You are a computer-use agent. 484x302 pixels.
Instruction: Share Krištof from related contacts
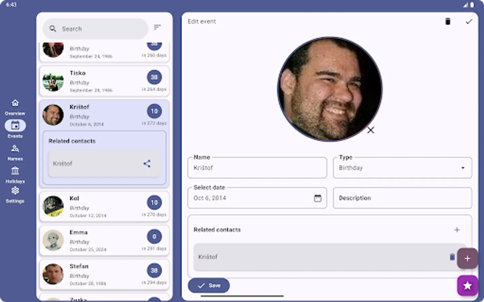[147, 164]
